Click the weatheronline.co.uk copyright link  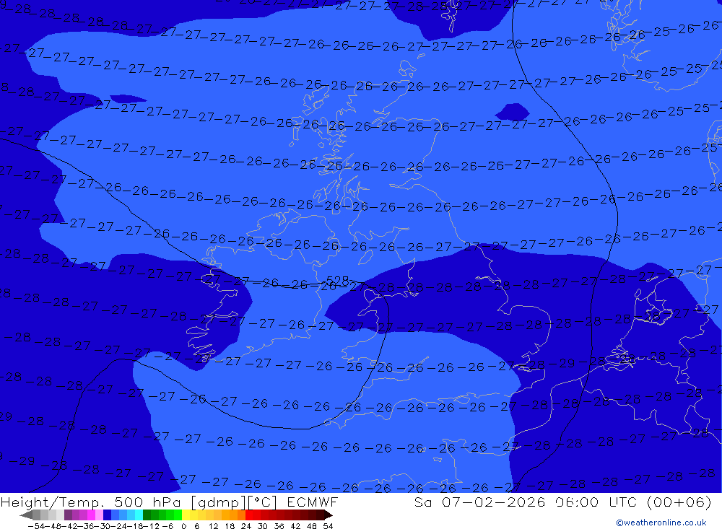661,523
